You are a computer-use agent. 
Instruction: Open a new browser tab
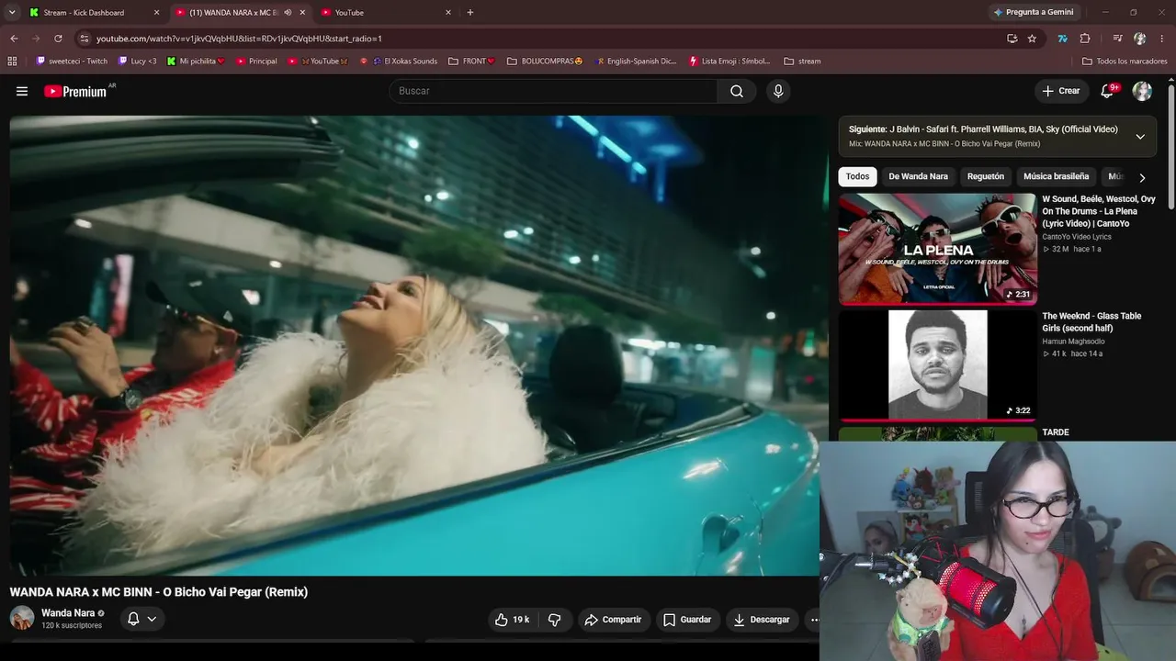(470, 12)
